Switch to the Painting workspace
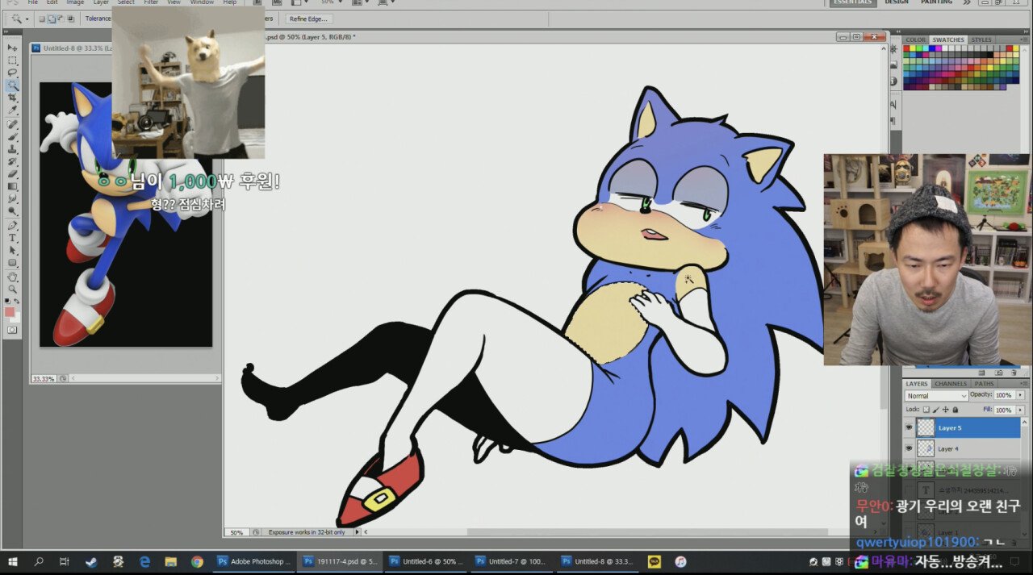The width and height of the screenshot is (1033, 575). (936, 2)
